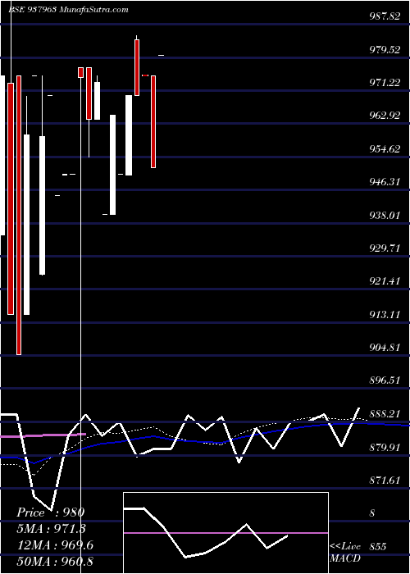
Task: Click the BSE MunafaSutra.com chart title
Action: [68, 10]
